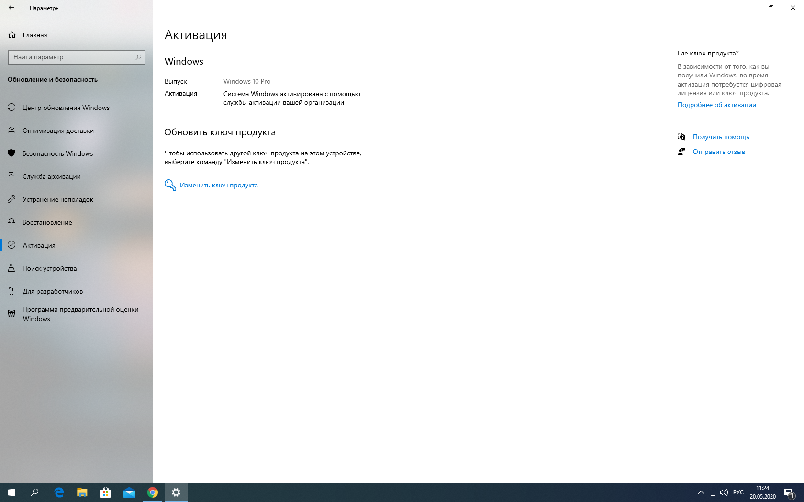Focus the Найти параметр search field
The width and height of the screenshot is (804, 502).
coord(77,57)
